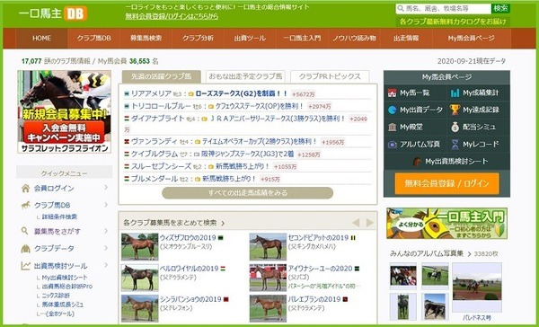Click the ベルロワイヤルの2019 horse thumbnail
The height and width of the screenshot is (327, 539).
(140, 278)
